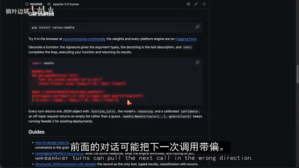Click the Copilot icon in README header
The width and height of the screenshot is (299, 168).
[x=188, y=4]
